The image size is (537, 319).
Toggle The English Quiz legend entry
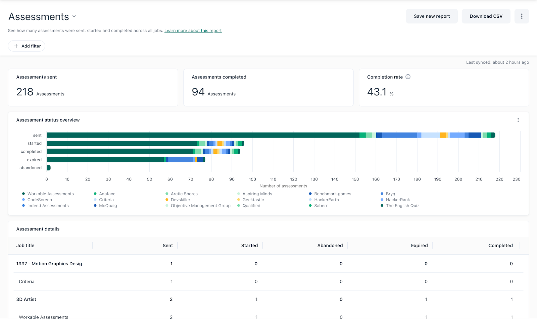[402, 206]
